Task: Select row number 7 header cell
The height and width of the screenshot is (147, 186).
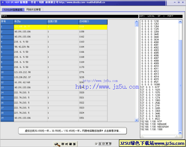Action: (x=7, y=58)
